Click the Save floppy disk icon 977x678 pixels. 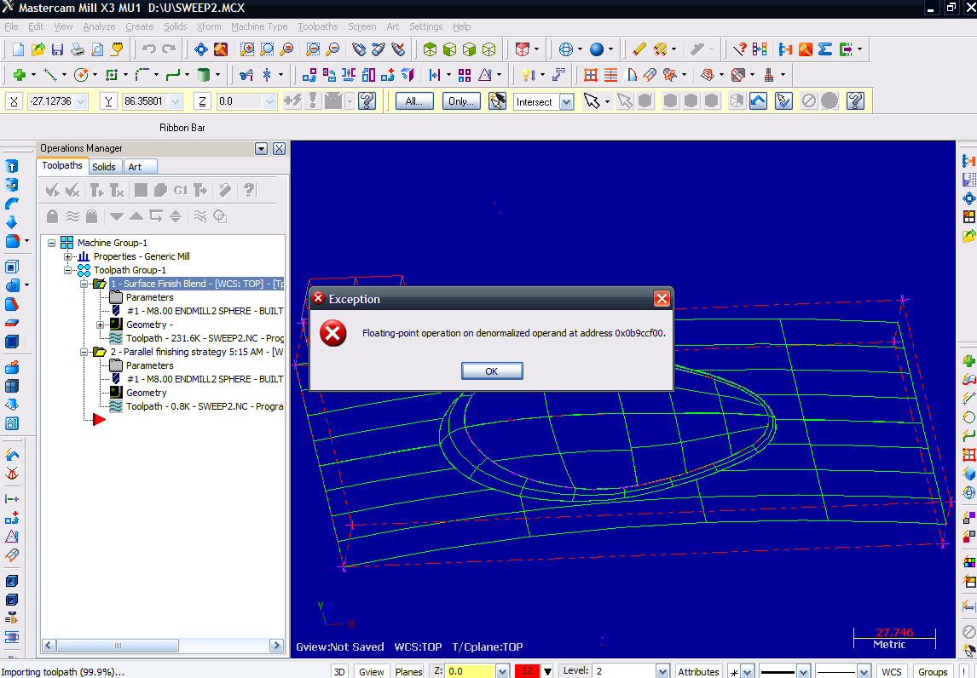57,49
